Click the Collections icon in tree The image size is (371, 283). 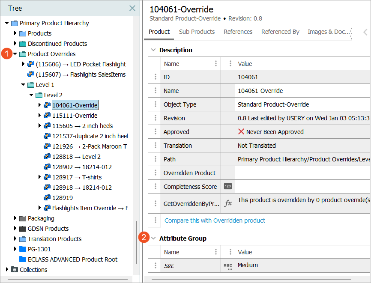15,270
